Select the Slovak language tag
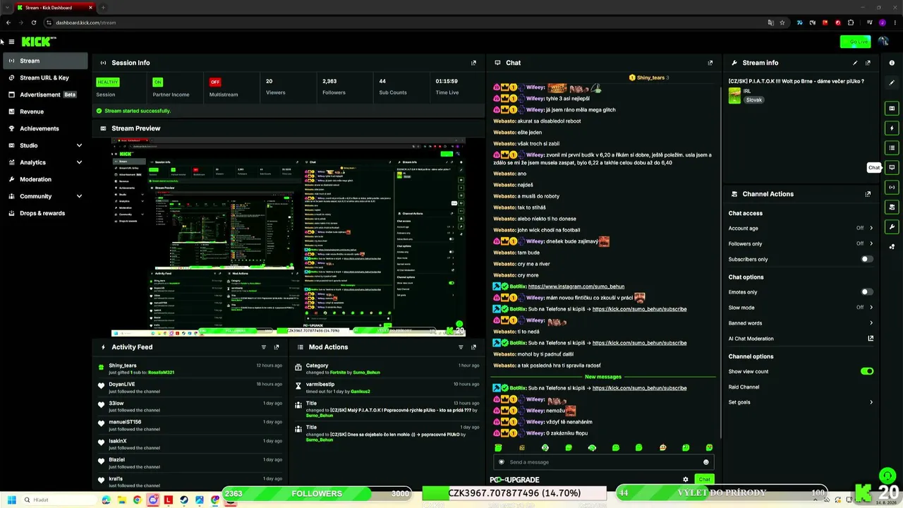 754,100
